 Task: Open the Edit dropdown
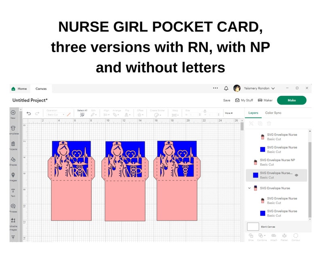pos(93,115)
